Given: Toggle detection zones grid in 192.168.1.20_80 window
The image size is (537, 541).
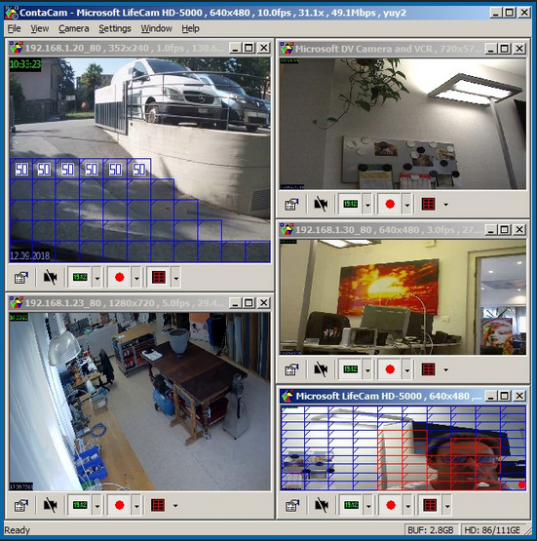Looking at the screenshot, I should pyautogui.click(x=159, y=278).
